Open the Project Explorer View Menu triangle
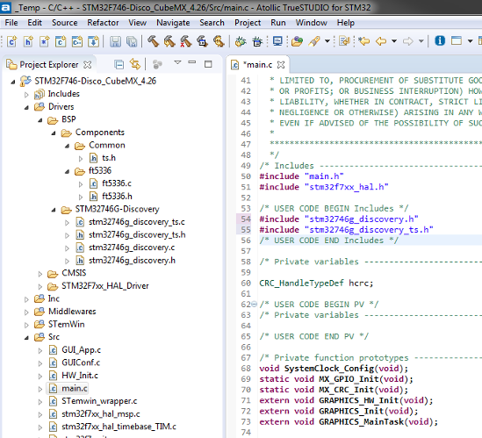Image resolution: width=482 pixels, height=438 pixels. 177,62
